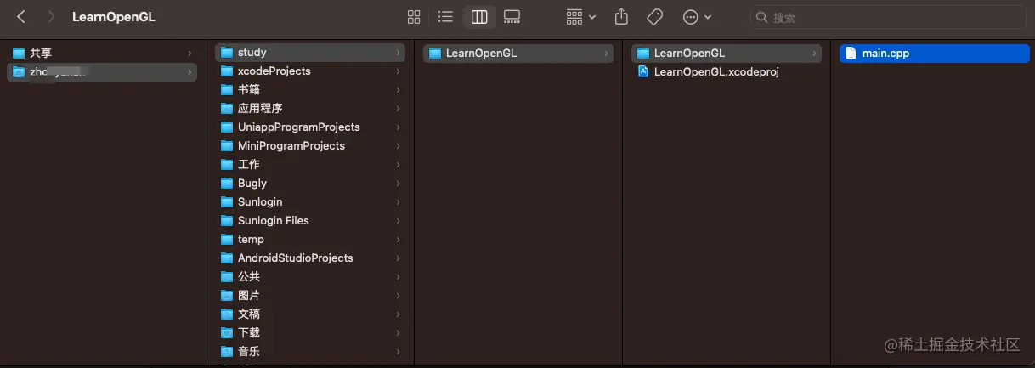Click the 图片 folder icon
The height and width of the screenshot is (368, 1035).
227,296
